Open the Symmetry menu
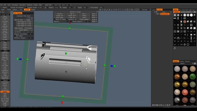Screen dimensions: 197x111 [x=15, y=5]
